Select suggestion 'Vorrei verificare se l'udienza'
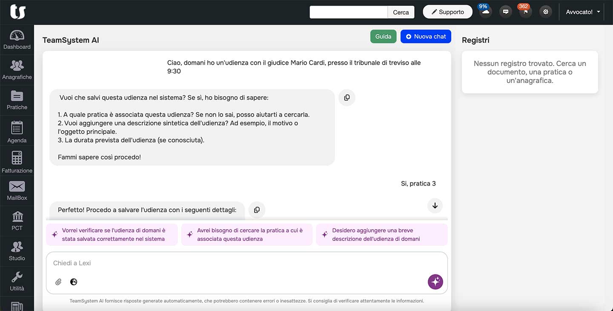The height and width of the screenshot is (311, 613). [112, 234]
